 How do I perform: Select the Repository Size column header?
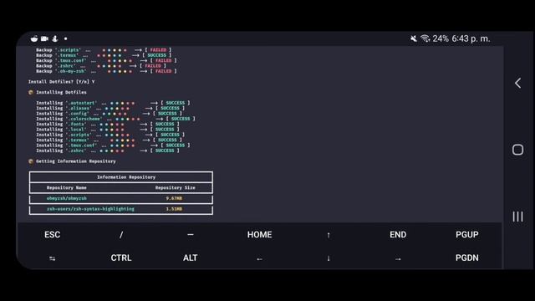pos(176,187)
